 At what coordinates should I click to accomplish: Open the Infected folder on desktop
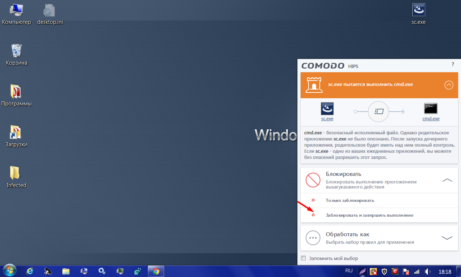click(15, 173)
